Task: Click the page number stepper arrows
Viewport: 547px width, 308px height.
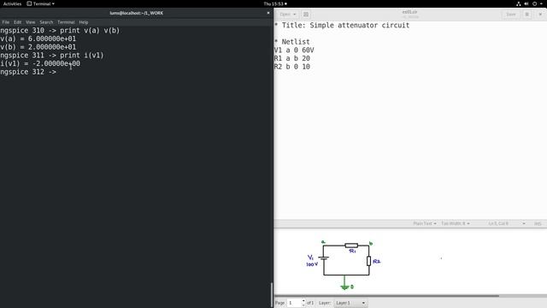Action: (x=303, y=303)
